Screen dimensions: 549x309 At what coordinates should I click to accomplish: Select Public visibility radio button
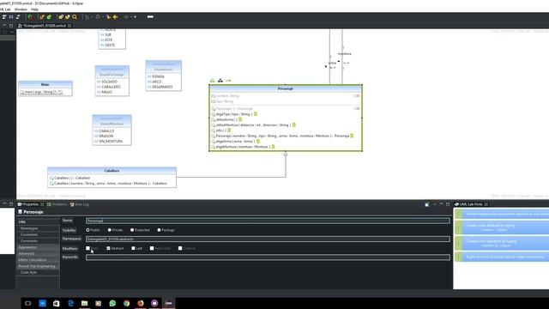coord(87,230)
